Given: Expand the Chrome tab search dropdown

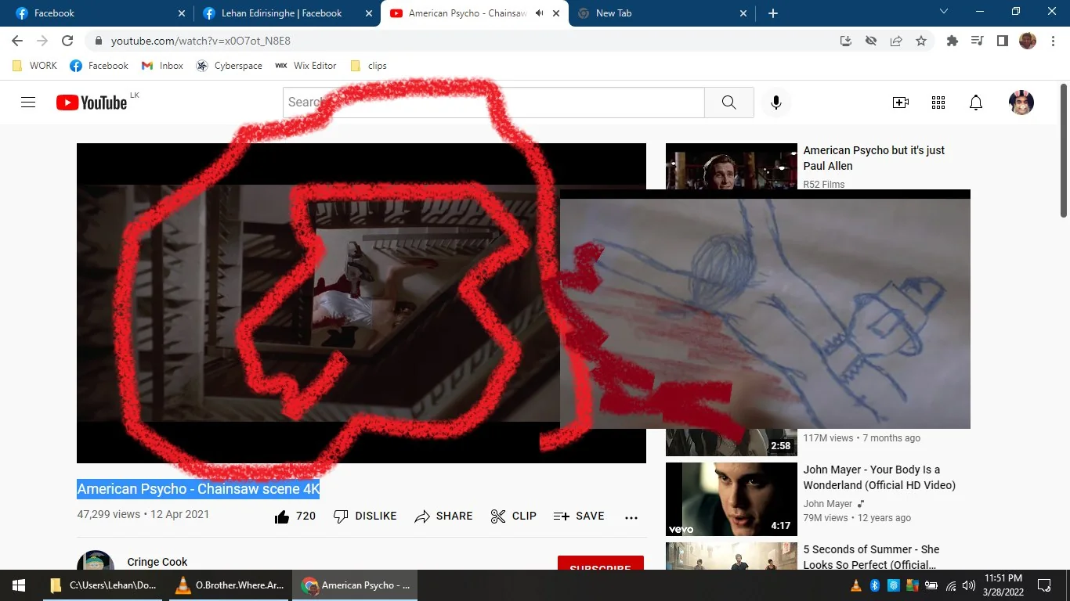Looking at the screenshot, I should [944, 11].
